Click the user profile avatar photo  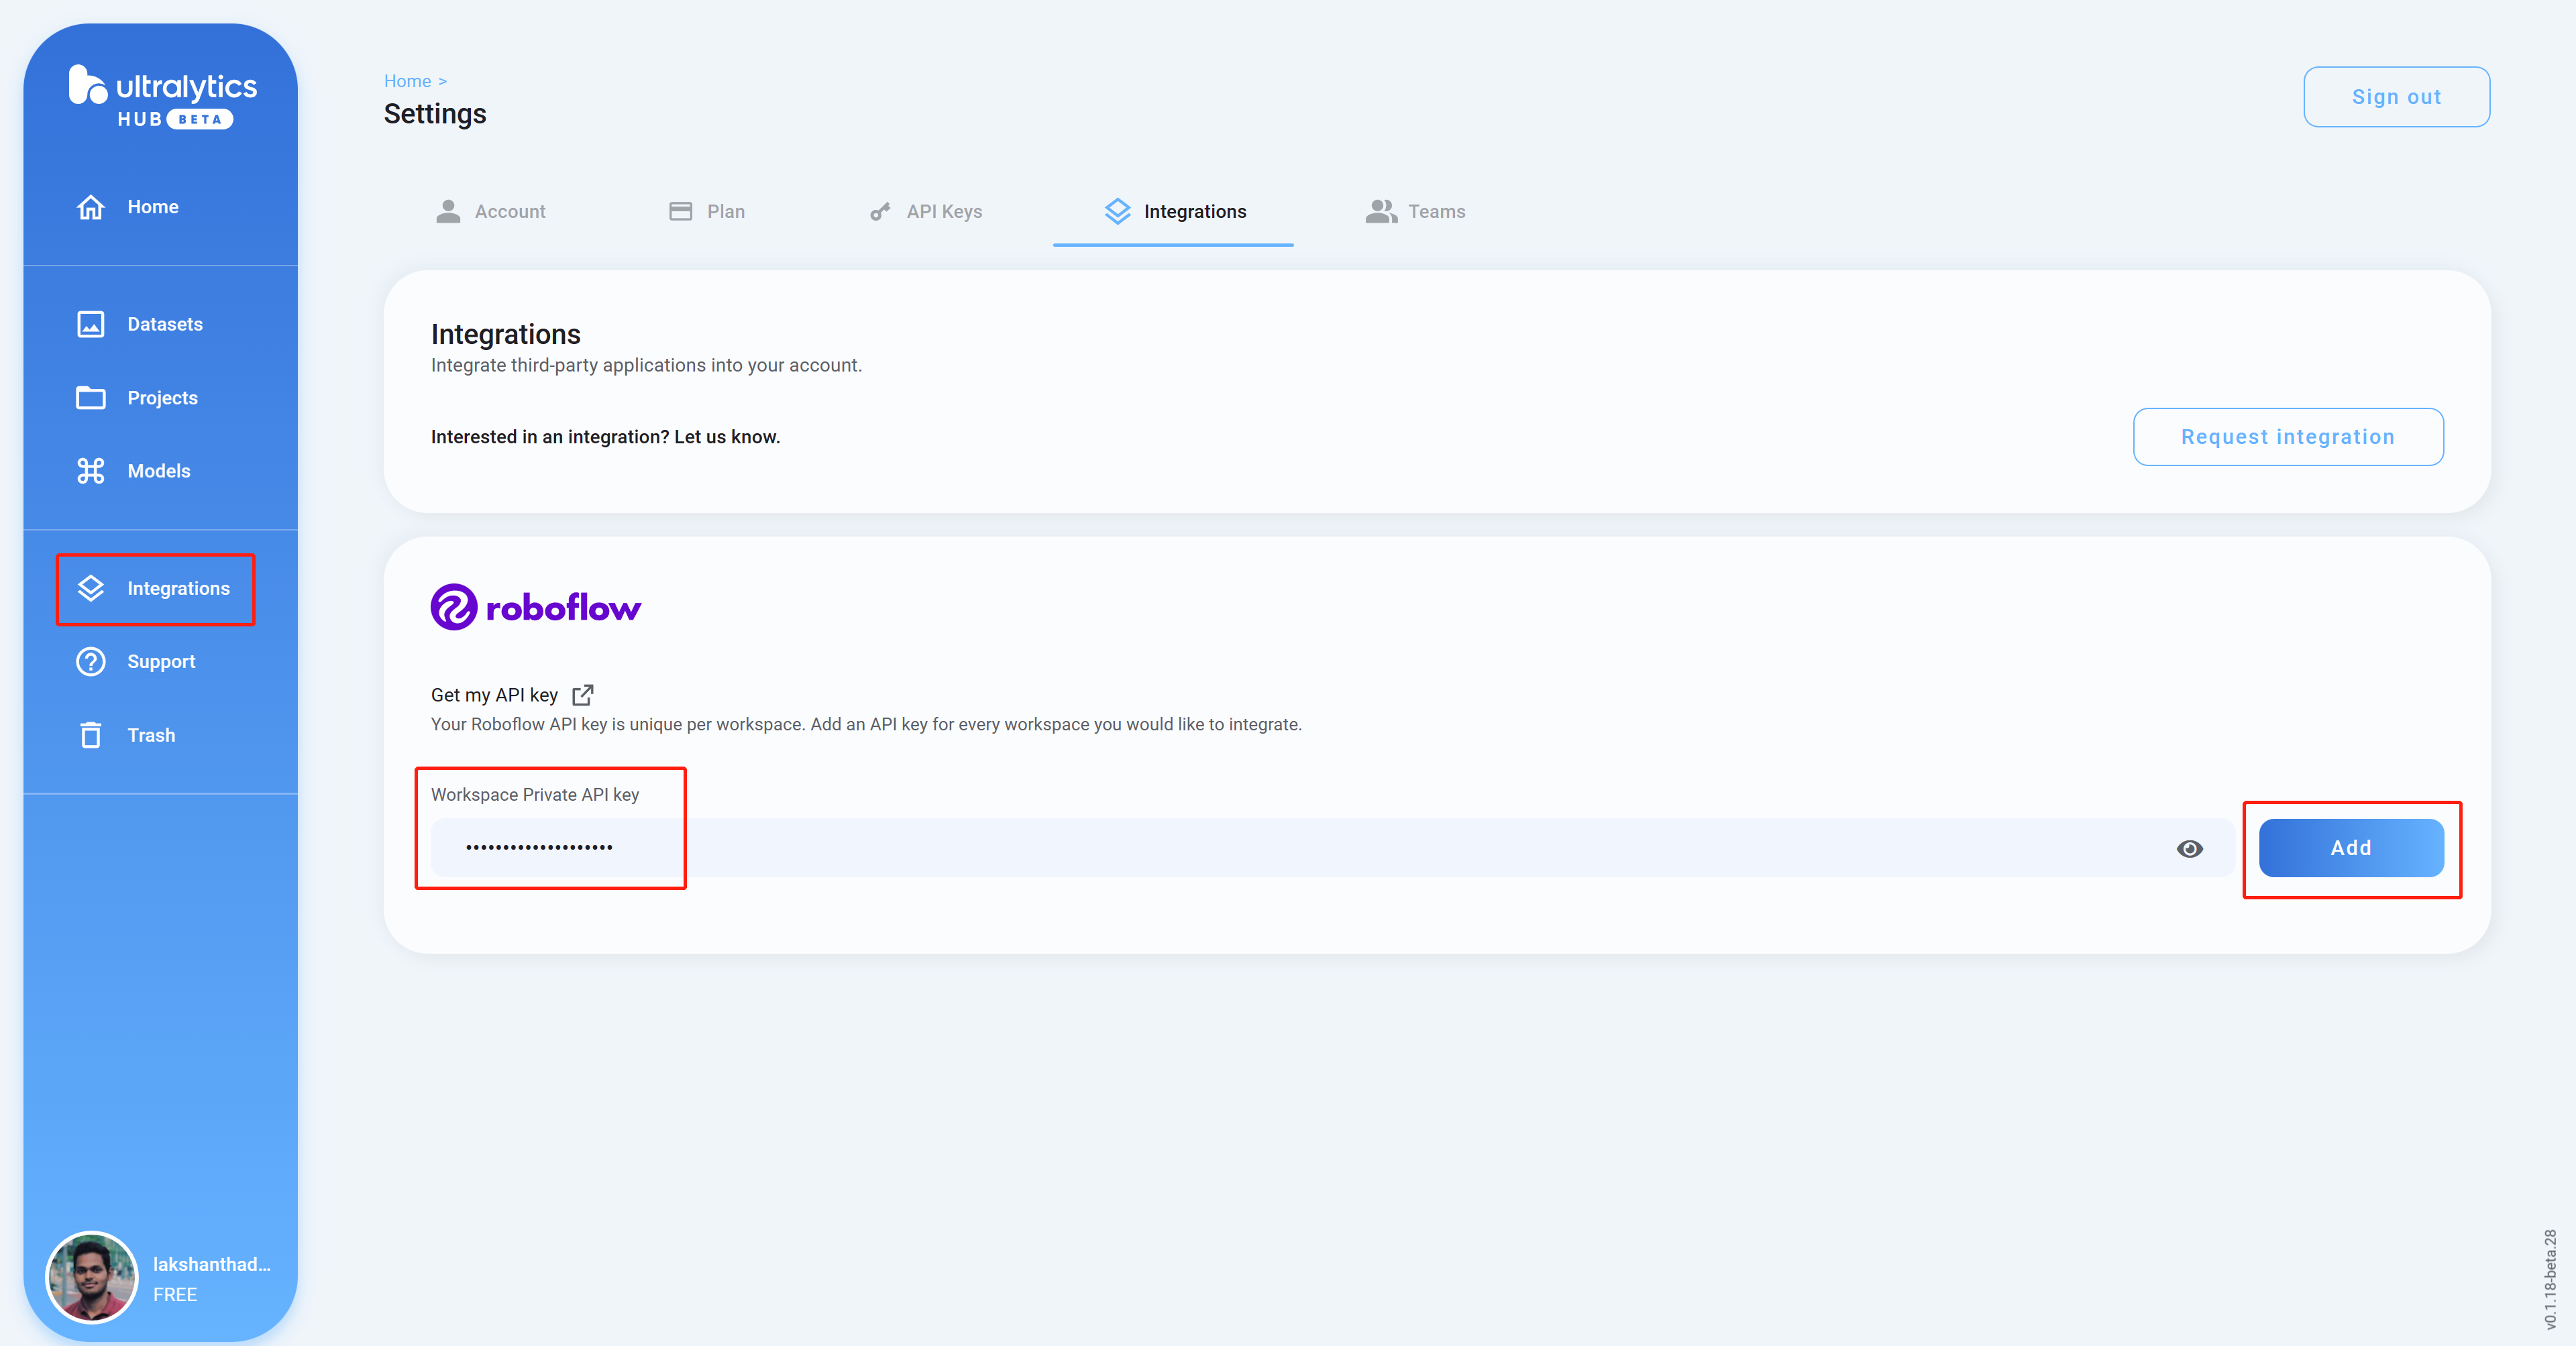[x=91, y=1277]
